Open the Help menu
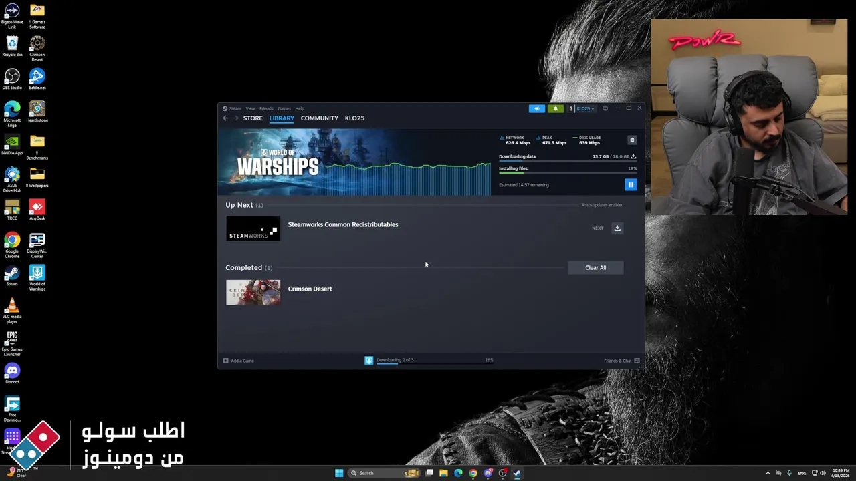Image resolution: width=856 pixels, height=481 pixels. (x=300, y=108)
